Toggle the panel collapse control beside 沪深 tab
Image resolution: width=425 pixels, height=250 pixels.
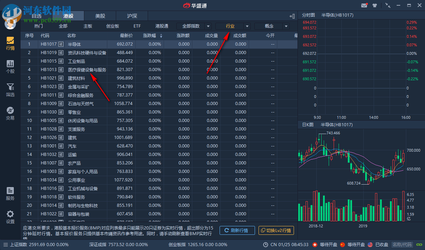(x=291, y=16)
